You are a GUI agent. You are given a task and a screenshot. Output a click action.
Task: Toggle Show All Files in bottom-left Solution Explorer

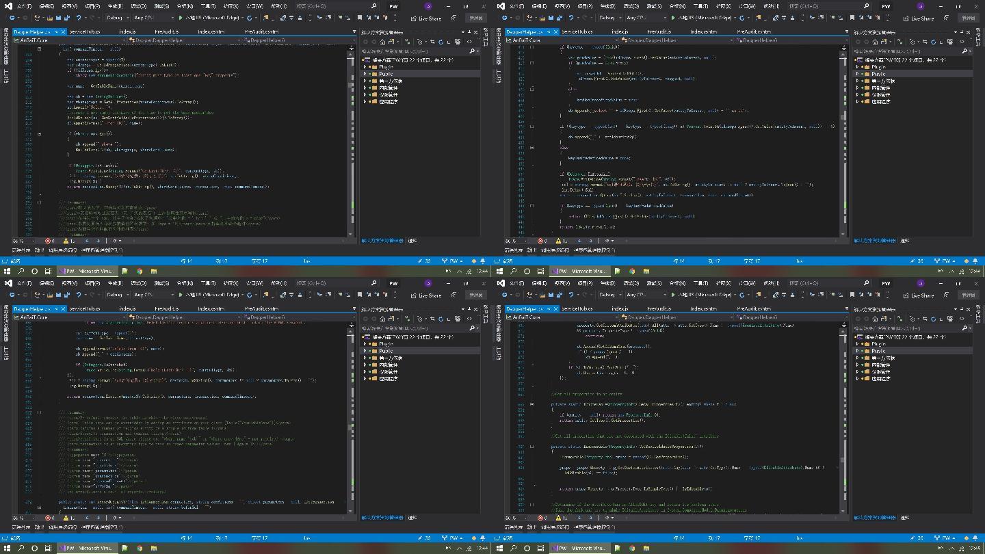pos(458,319)
